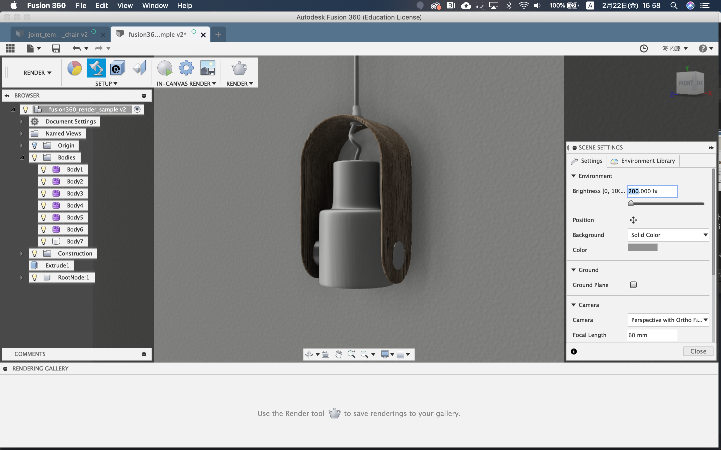Viewport: 721px width, 450px height.
Task: Click the Render teapot icon
Action: (x=239, y=68)
